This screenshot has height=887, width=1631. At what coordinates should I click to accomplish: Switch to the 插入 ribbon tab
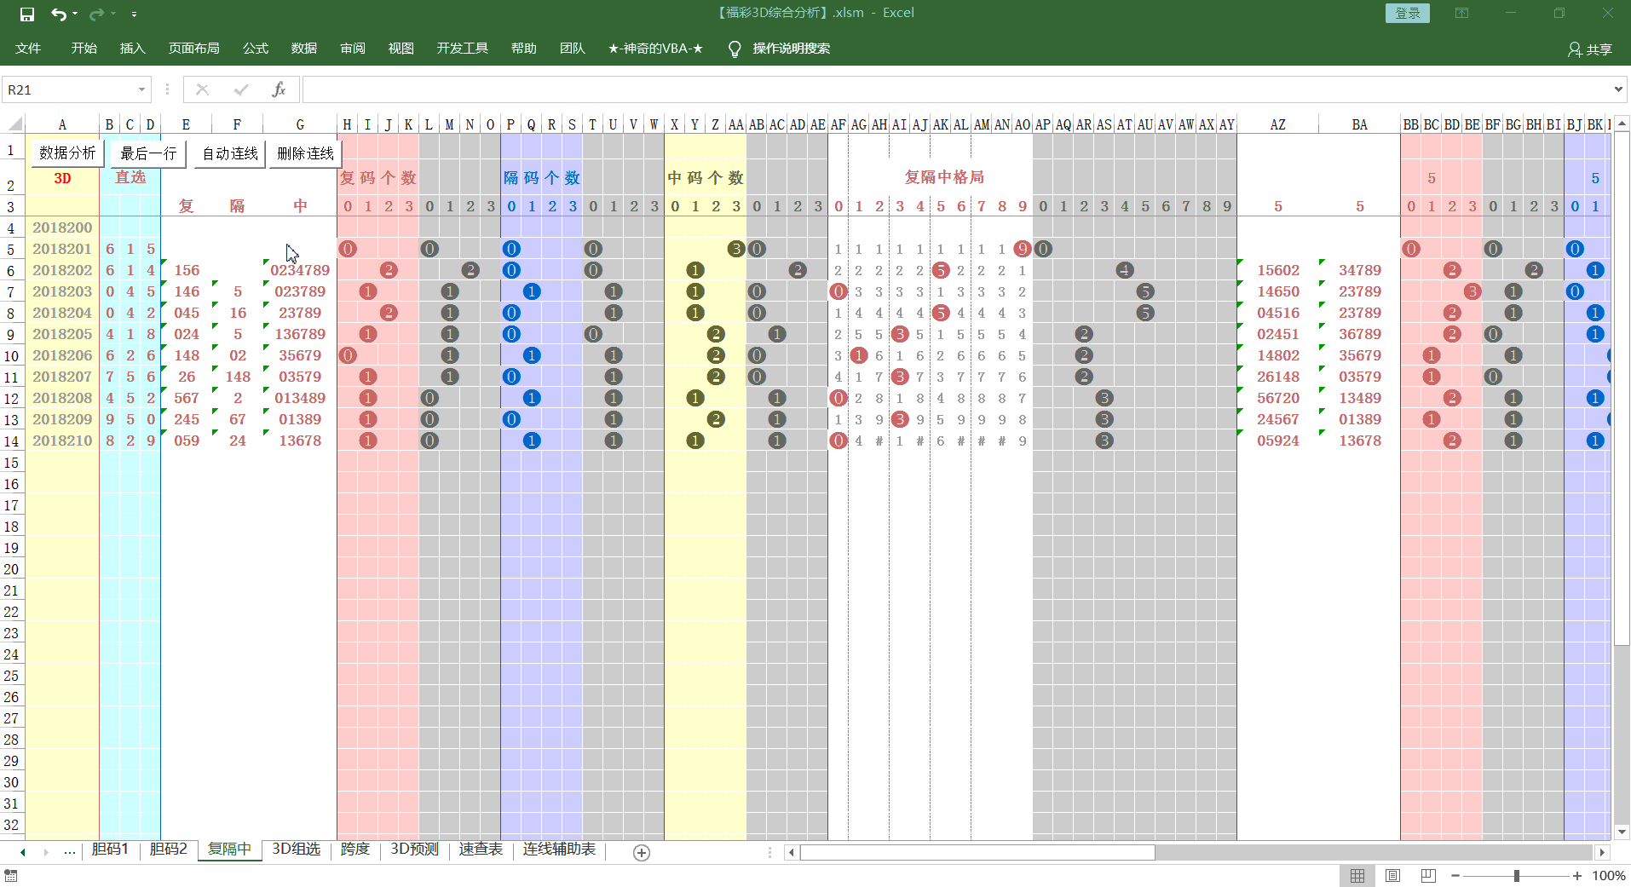pos(132,49)
